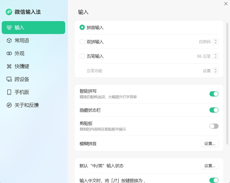Disable 智能拼写 smart spelling
Viewport: 230px width, 183px height.
click(214, 94)
